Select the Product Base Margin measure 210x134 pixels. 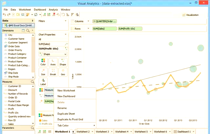click(18, 105)
